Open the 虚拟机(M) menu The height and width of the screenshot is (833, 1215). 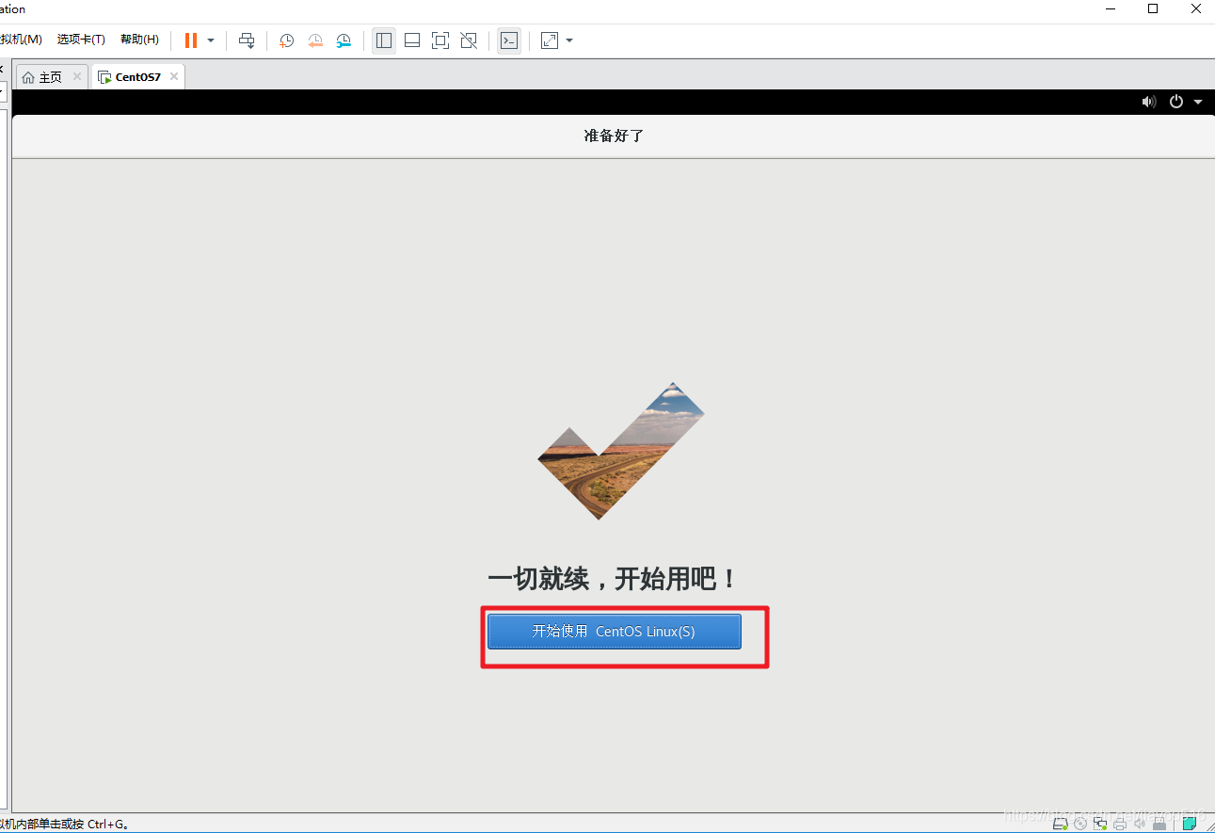click(x=21, y=40)
